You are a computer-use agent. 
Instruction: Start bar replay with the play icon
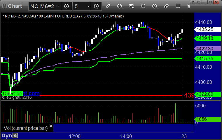(143, 6)
